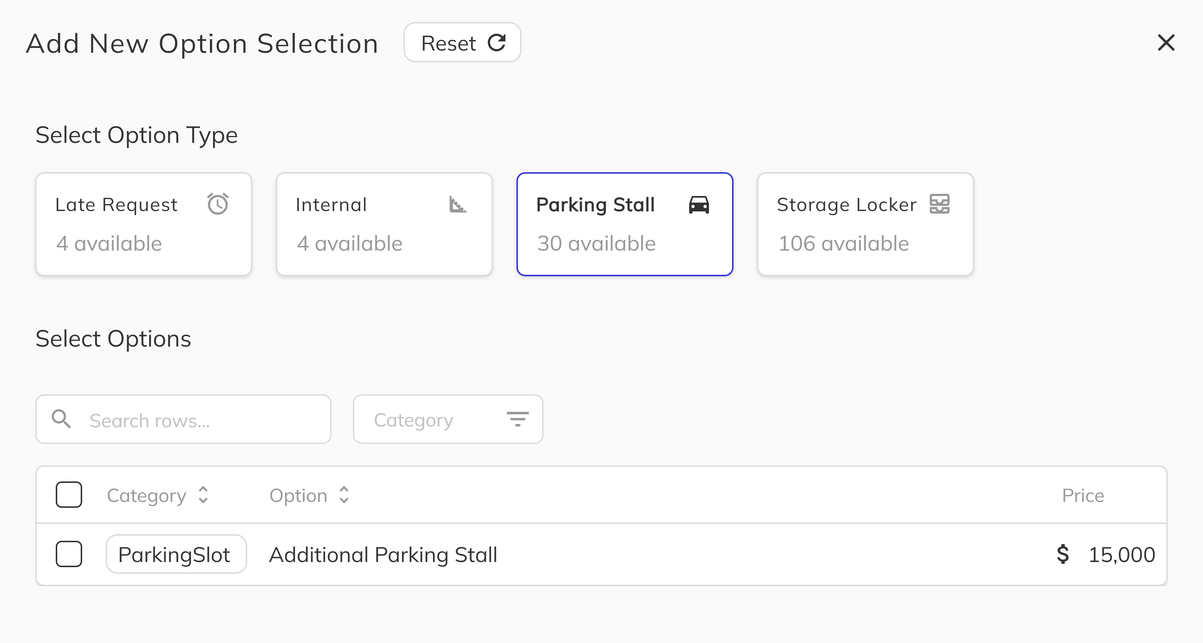Image resolution: width=1203 pixels, height=643 pixels.
Task: Click the magnifying glass search icon
Action: tap(61, 419)
